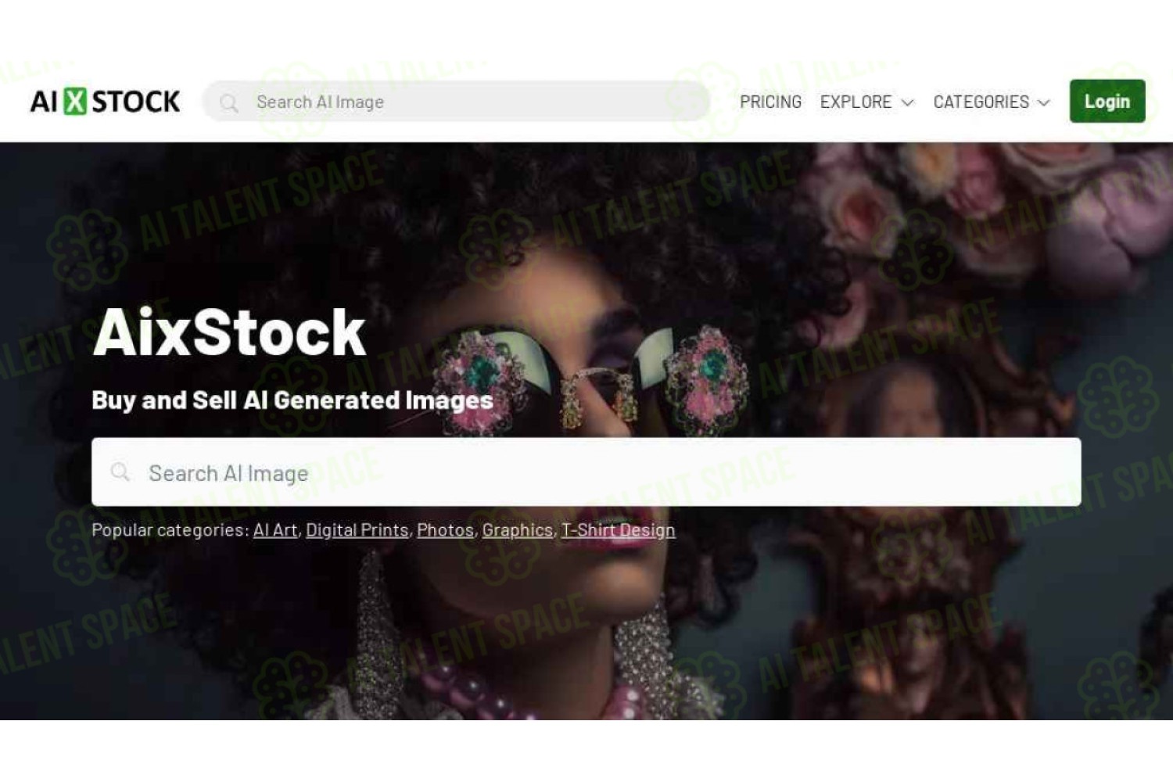This screenshot has height=782, width=1173.
Task: Open the EXPLORE menu
Action: tap(856, 102)
